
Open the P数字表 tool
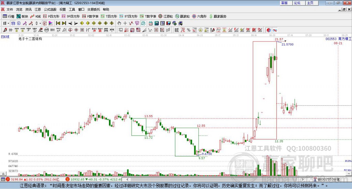coord(90,16)
